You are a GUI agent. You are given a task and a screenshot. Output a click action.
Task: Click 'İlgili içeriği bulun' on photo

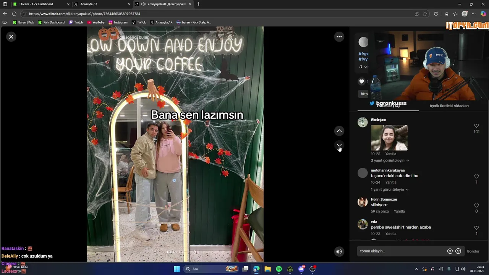(133, 37)
